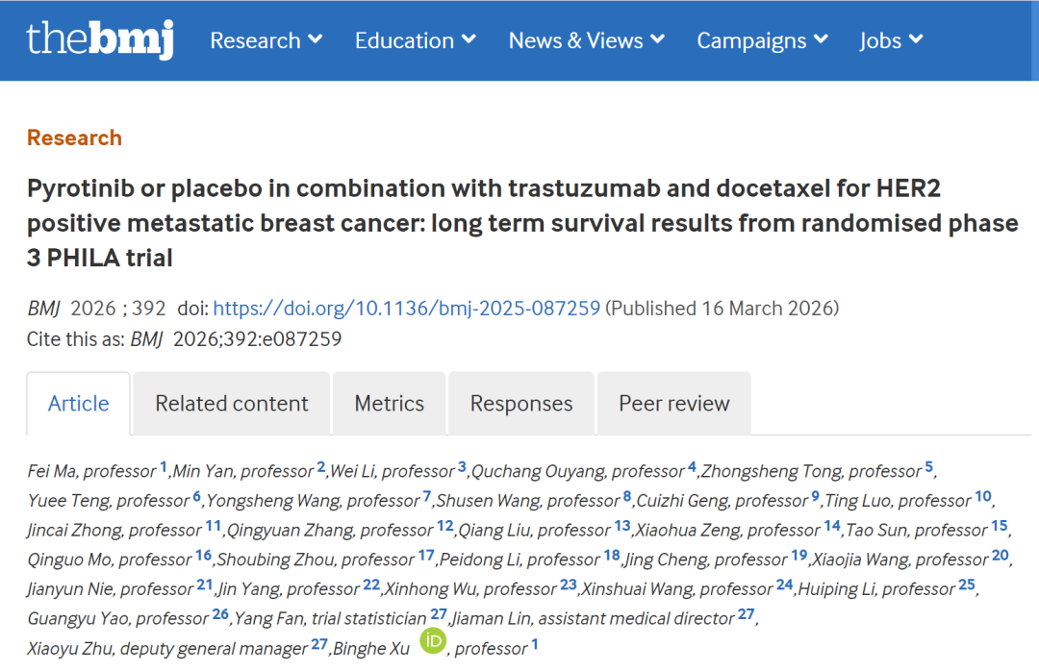Click affiliation 27 after Yang Fan
Image resolution: width=1039 pixels, height=672 pixels.
(x=439, y=615)
